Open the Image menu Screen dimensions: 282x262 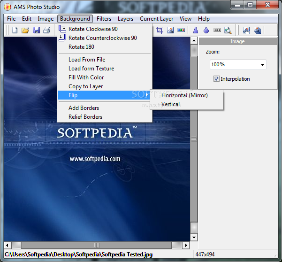46,19
